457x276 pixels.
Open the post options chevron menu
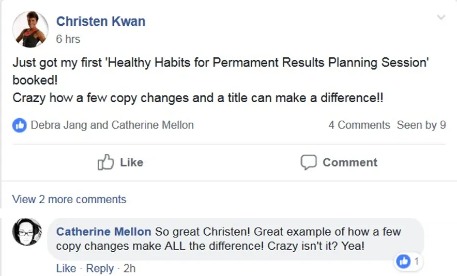pyautogui.click(x=441, y=18)
